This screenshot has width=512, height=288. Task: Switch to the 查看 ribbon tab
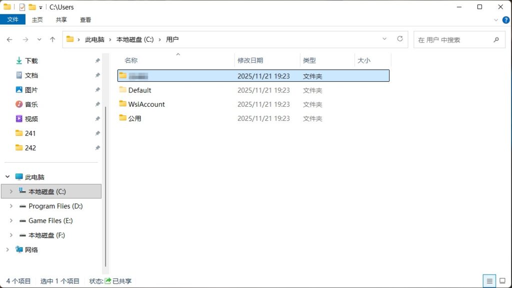[85, 19]
